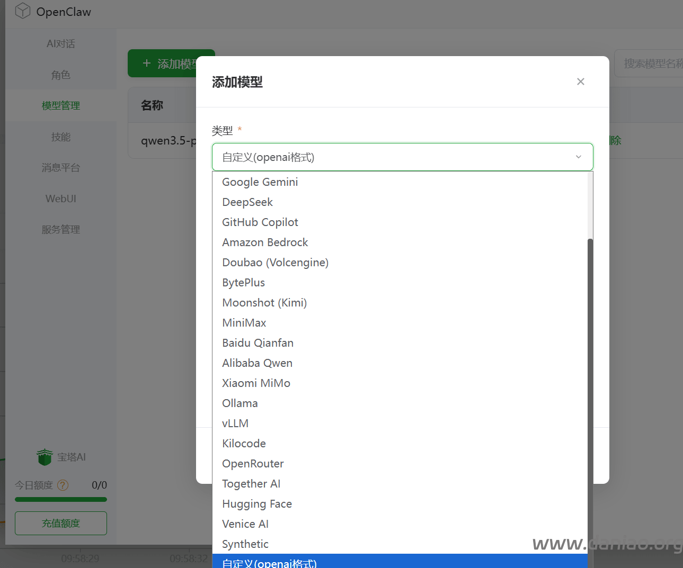The image size is (683, 568).
Task: Click the Baota AI tower logo icon
Action: point(45,457)
